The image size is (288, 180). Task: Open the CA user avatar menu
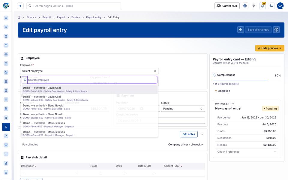pyautogui.click(x=280, y=6)
